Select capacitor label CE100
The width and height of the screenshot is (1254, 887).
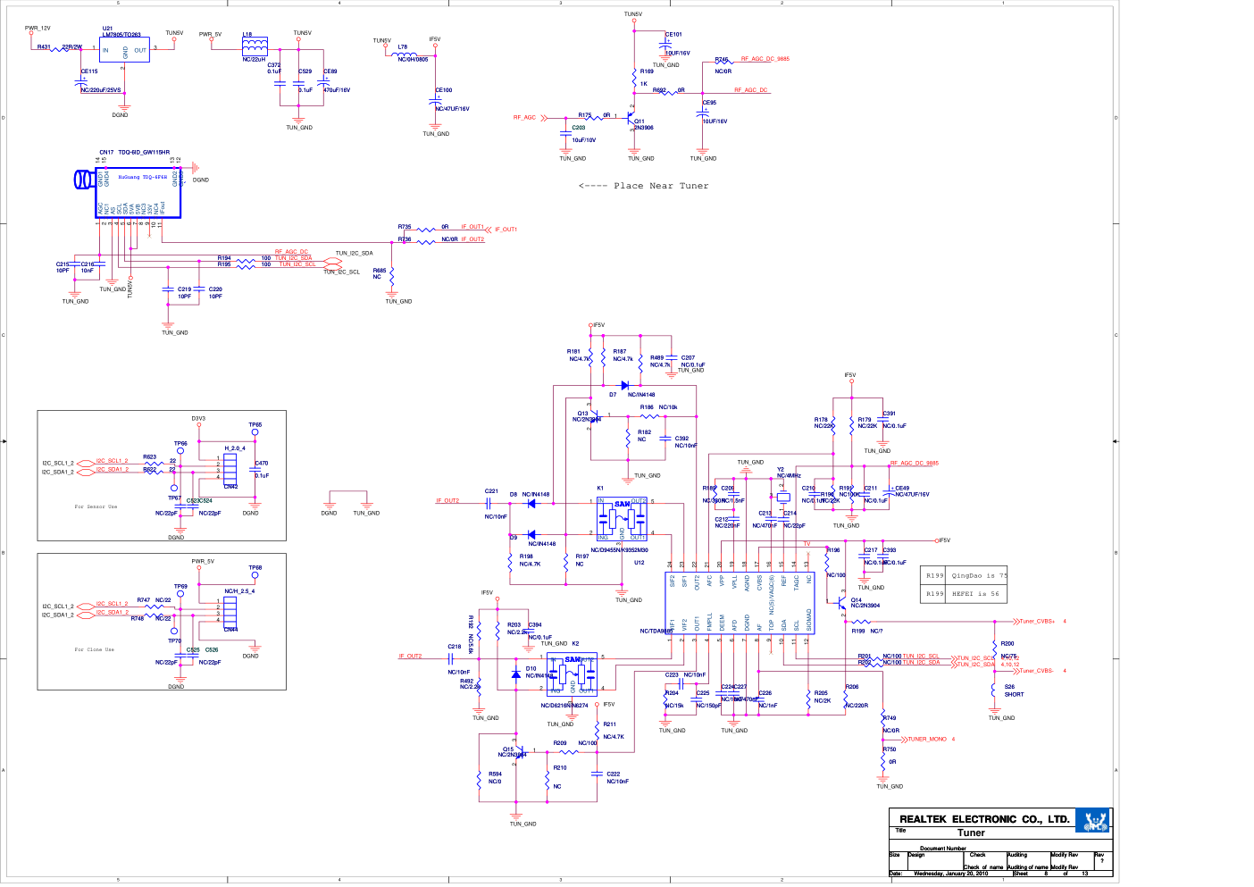click(444, 90)
